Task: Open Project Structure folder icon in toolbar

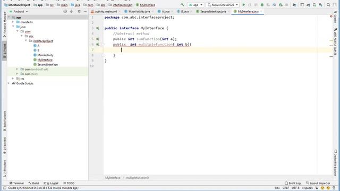Action: tap(294, 5)
